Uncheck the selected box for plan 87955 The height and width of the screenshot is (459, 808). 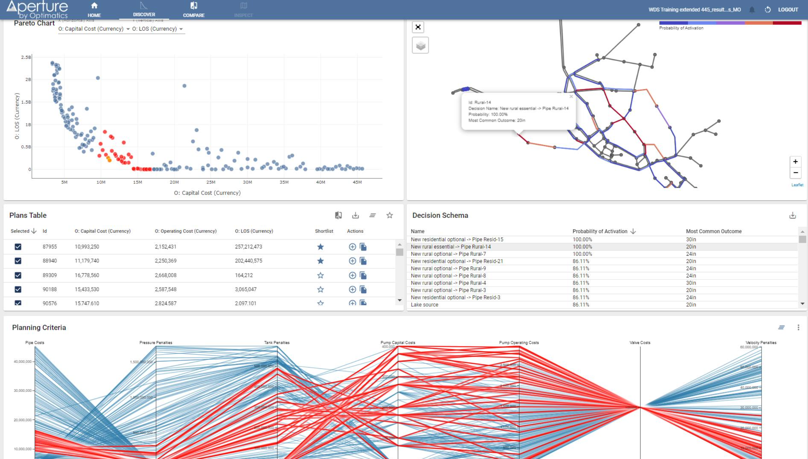point(18,247)
